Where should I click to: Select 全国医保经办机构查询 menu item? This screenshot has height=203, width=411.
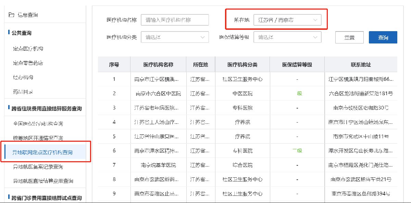38,123
